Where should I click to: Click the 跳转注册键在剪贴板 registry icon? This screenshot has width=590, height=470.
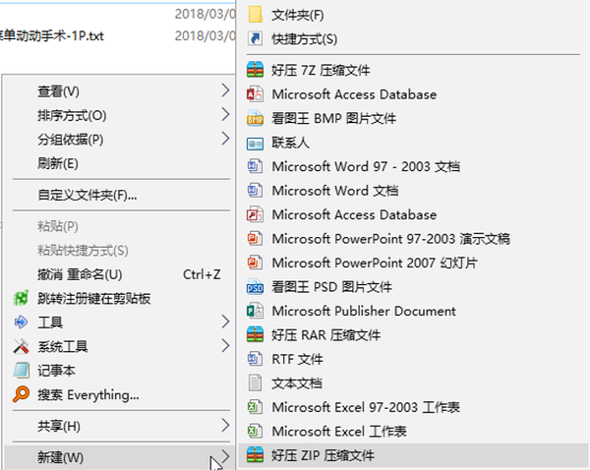(22, 299)
